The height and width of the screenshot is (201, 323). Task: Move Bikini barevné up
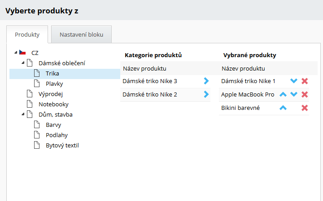click(x=283, y=108)
